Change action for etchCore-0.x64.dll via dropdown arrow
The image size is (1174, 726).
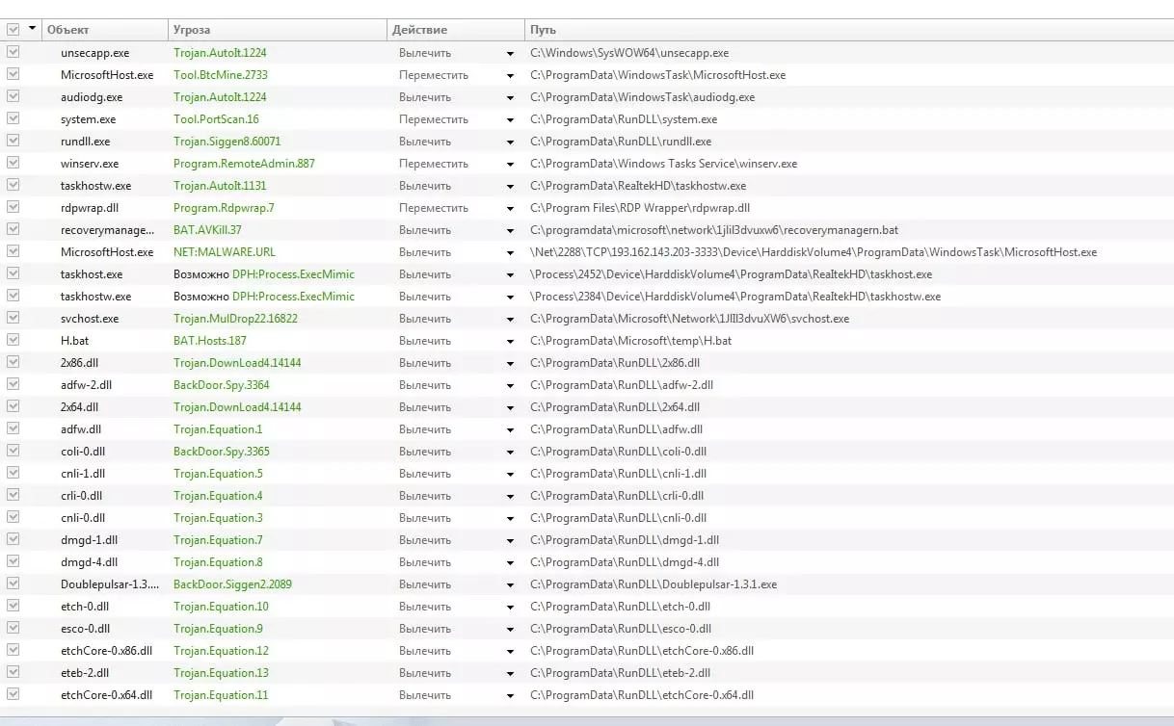(510, 695)
